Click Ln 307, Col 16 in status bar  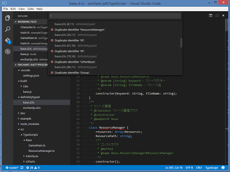tap(174, 168)
